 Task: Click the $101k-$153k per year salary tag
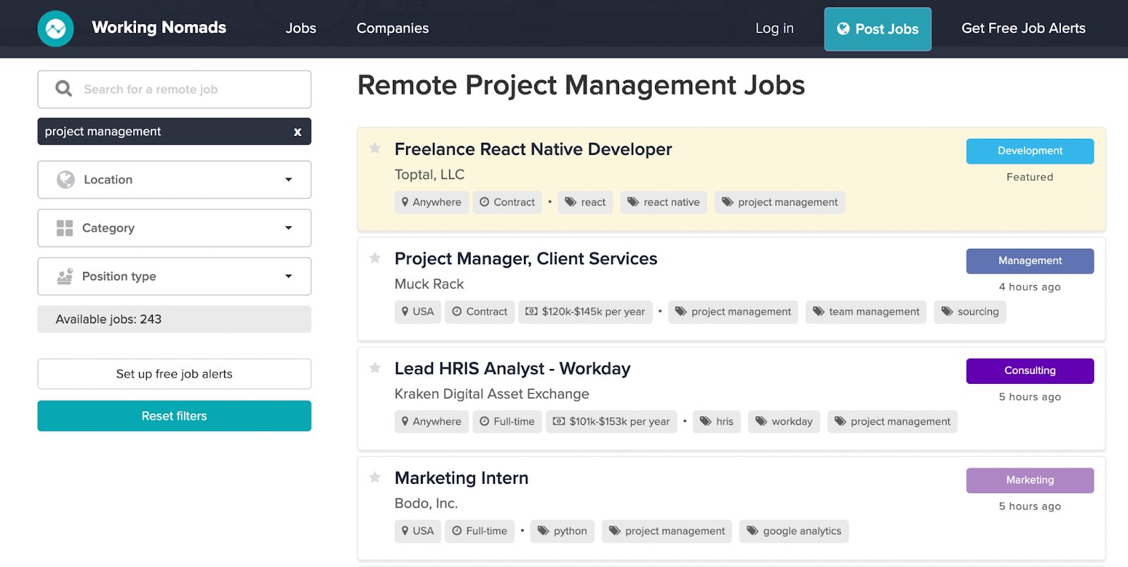[612, 422]
